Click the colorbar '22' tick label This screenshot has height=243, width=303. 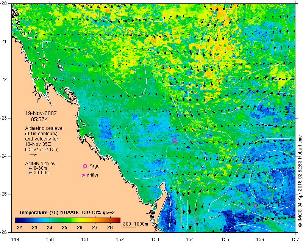19,228
